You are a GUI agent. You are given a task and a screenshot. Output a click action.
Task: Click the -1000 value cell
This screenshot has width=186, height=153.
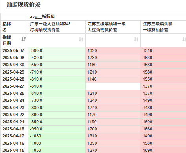[57, 143]
